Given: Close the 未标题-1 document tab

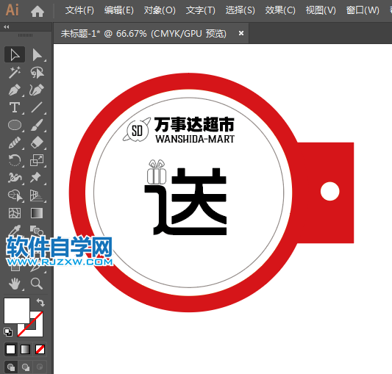Looking at the screenshot, I should pos(241,33).
